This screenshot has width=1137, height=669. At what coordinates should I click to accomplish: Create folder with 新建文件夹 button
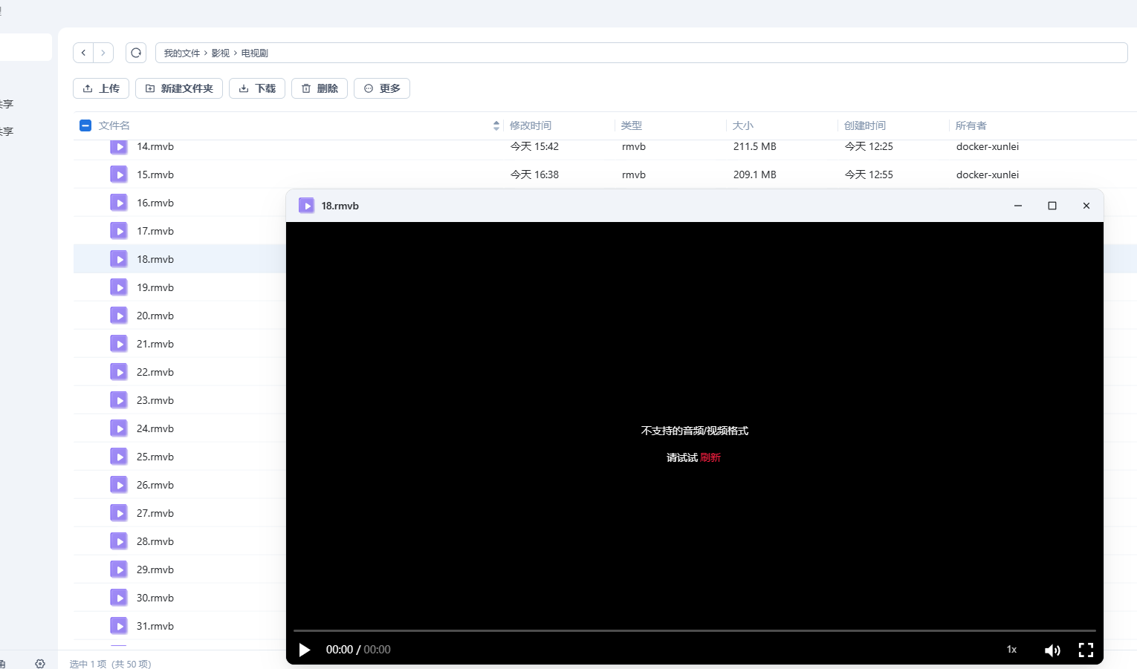pos(179,88)
